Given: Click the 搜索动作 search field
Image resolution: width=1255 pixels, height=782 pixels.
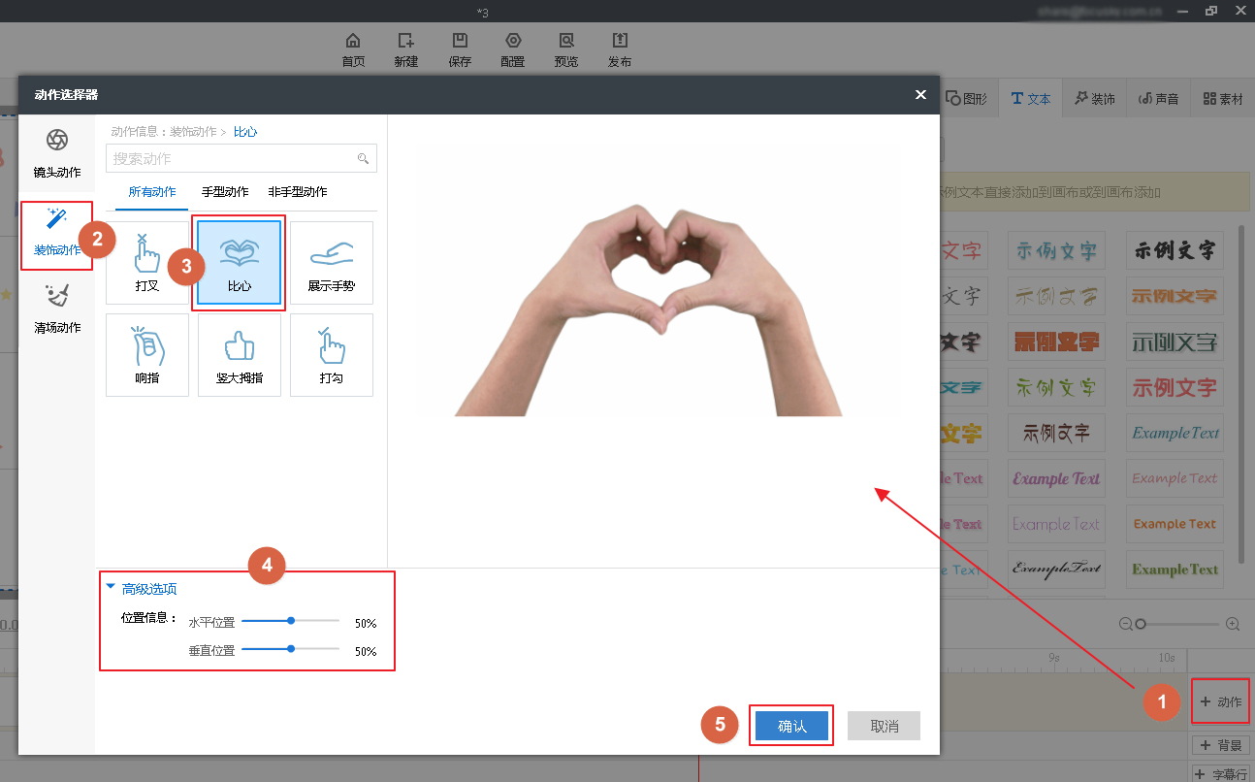Looking at the screenshot, I should pyautogui.click(x=233, y=158).
